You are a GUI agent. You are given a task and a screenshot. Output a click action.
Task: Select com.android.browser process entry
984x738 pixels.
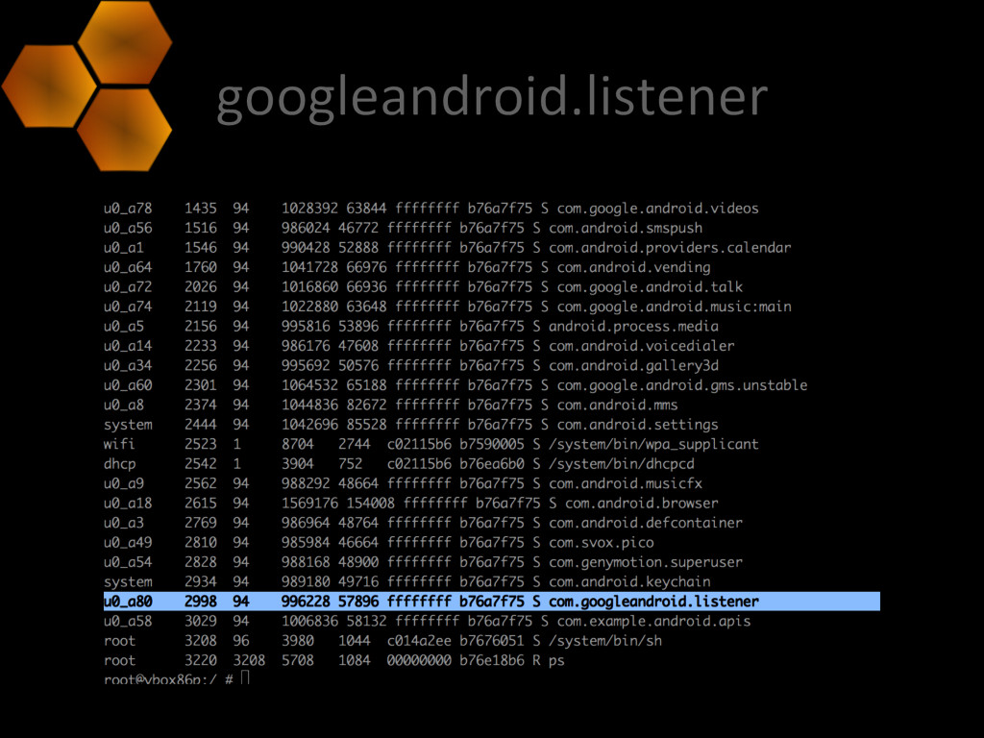click(641, 504)
